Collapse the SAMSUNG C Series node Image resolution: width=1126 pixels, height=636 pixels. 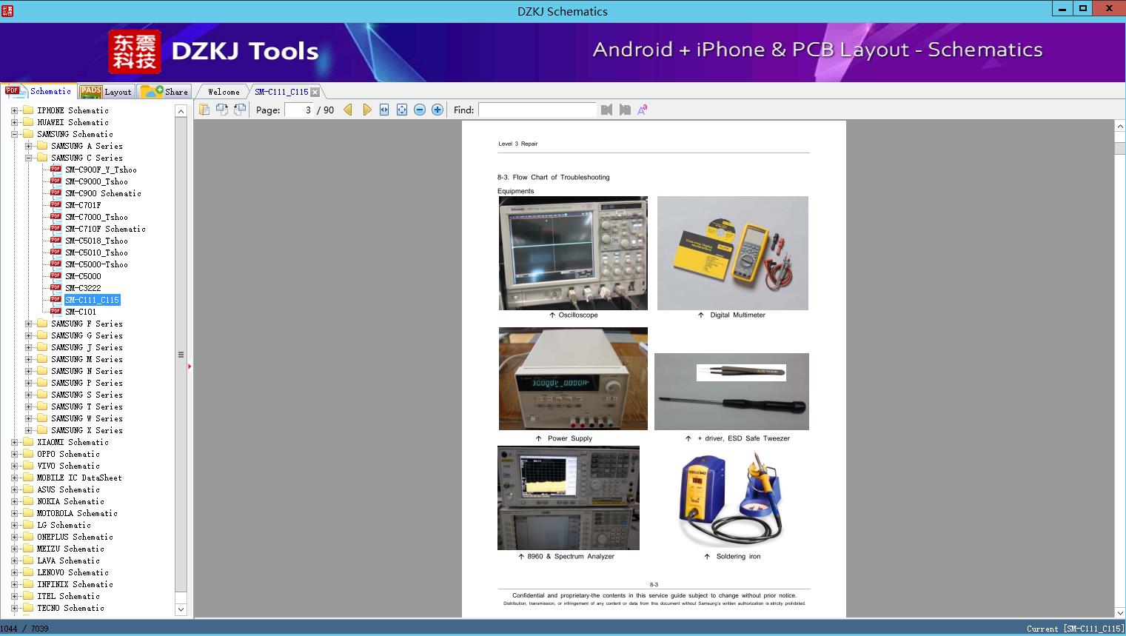[x=28, y=158]
